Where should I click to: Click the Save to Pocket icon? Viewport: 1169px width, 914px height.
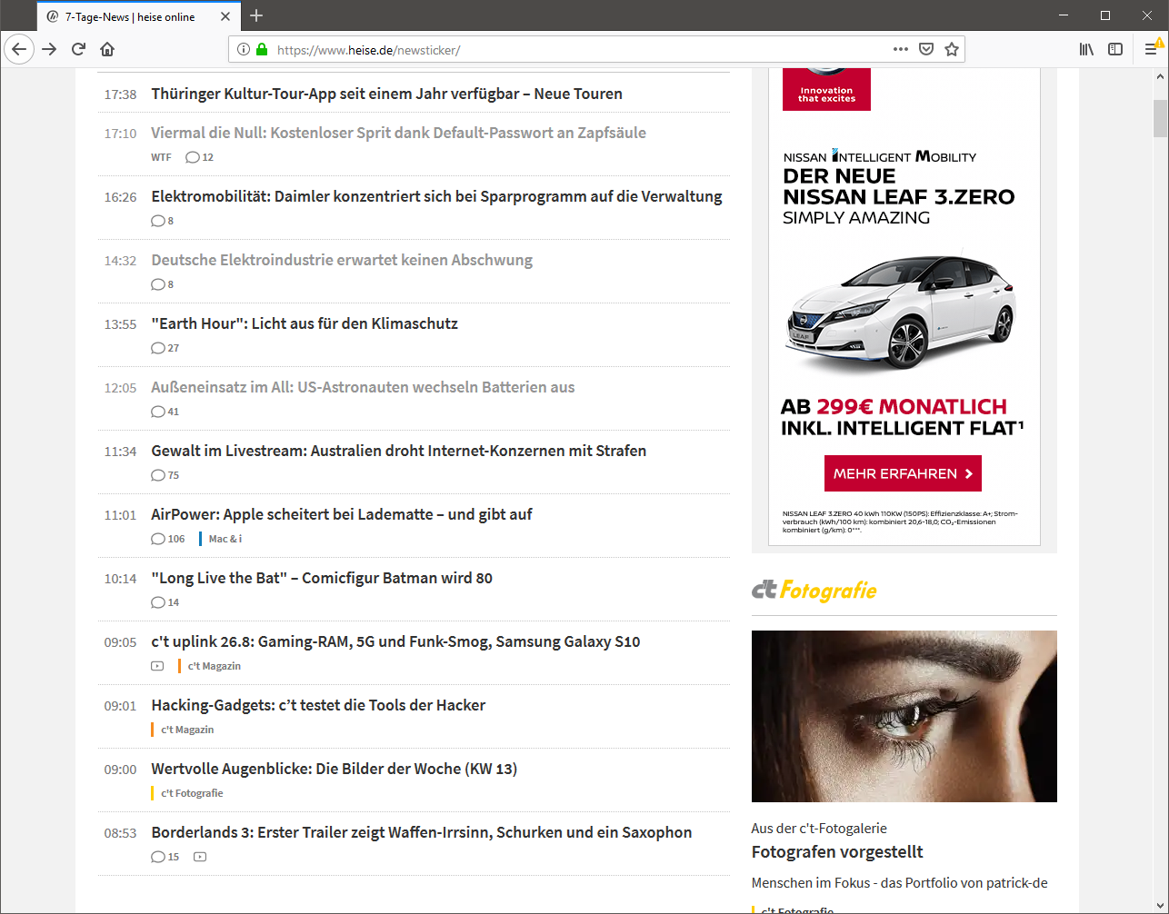point(926,49)
